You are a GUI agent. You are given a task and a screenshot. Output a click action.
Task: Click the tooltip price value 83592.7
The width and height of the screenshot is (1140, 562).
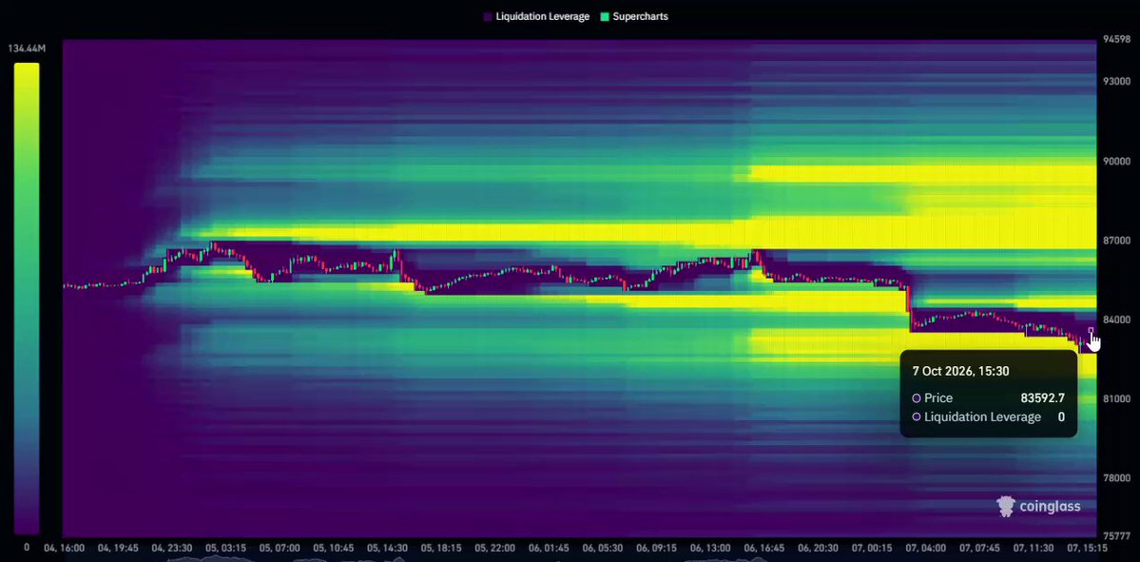pyautogui.click(x=1043, y=397)
